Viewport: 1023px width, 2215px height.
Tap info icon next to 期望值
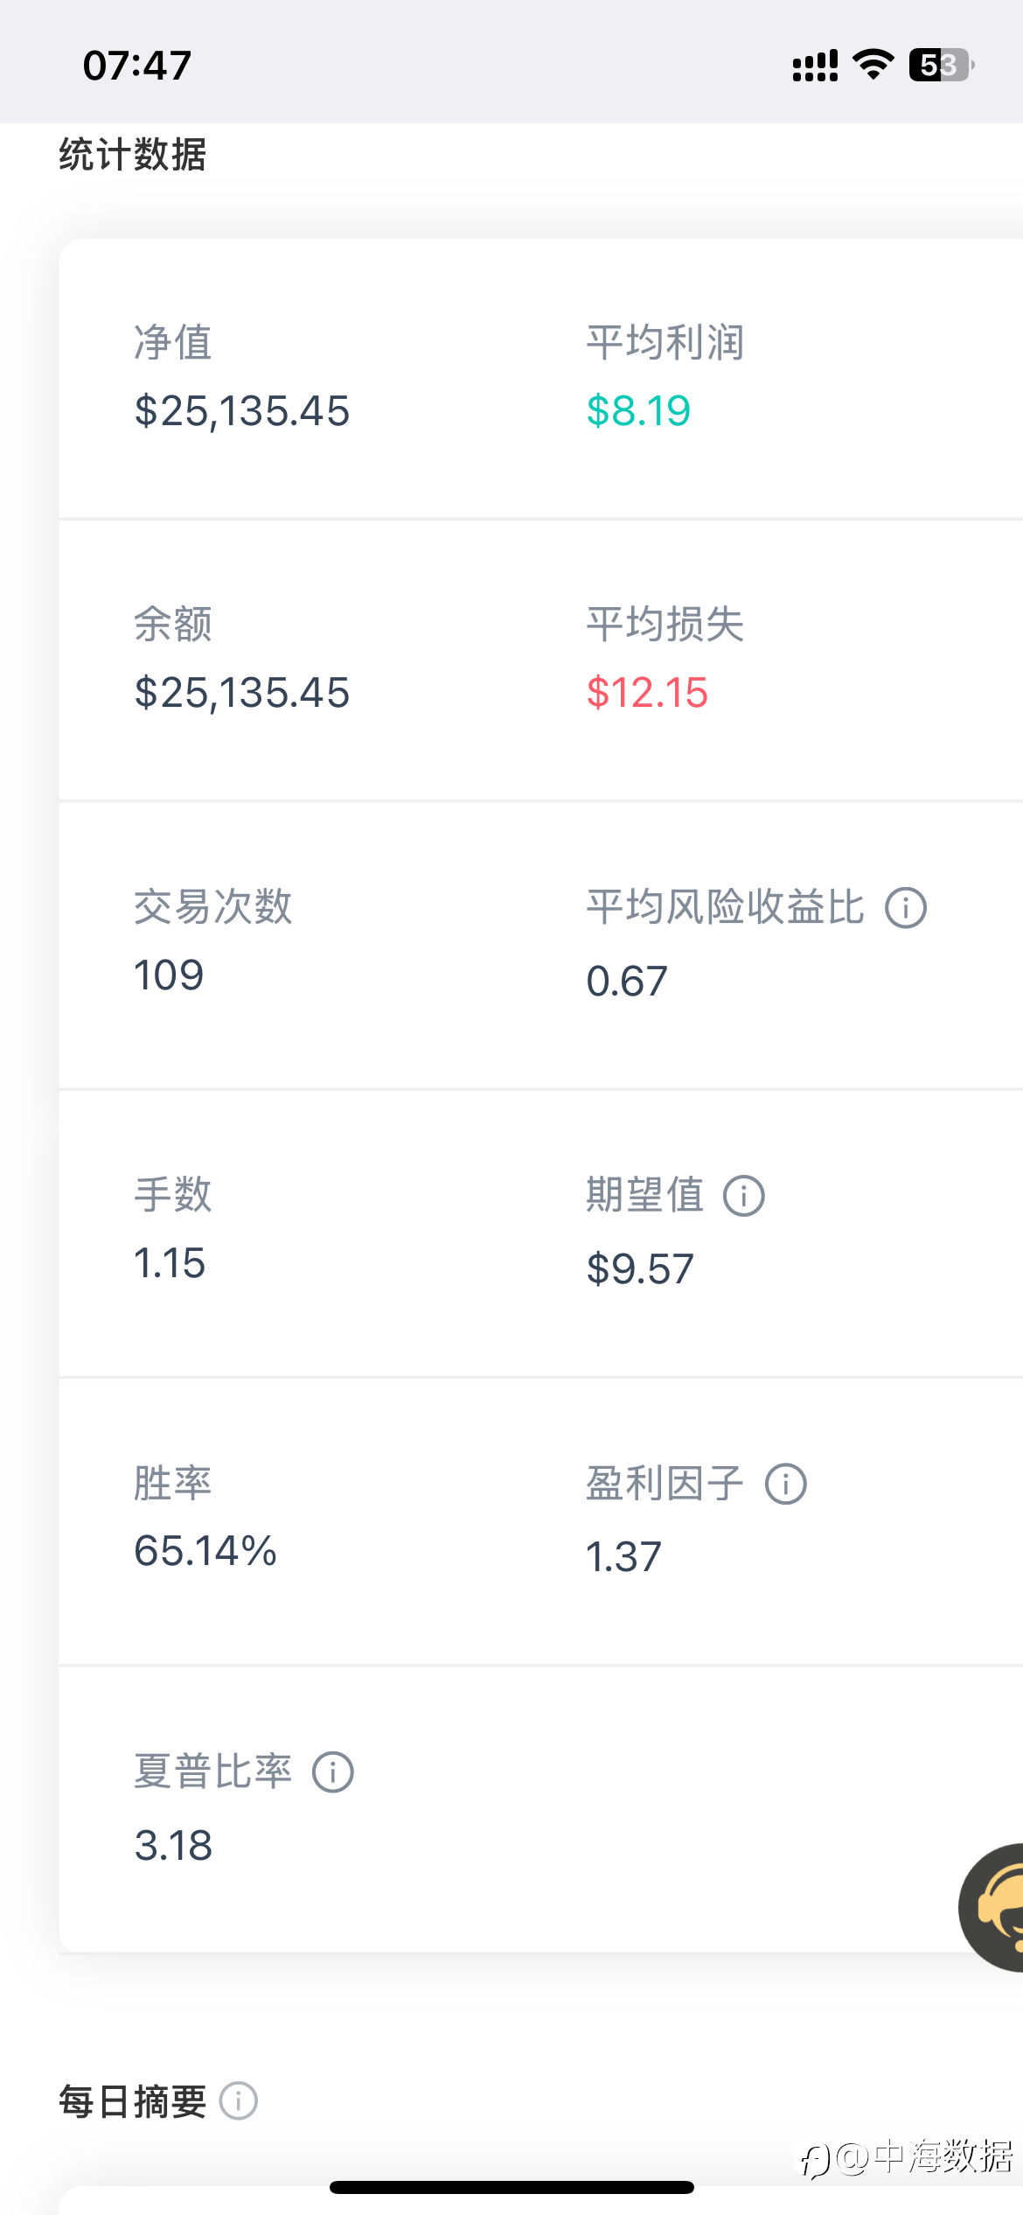click(744, 1196)
